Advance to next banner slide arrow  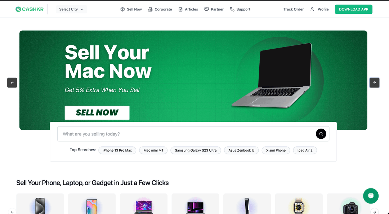[x=374, y=83]
